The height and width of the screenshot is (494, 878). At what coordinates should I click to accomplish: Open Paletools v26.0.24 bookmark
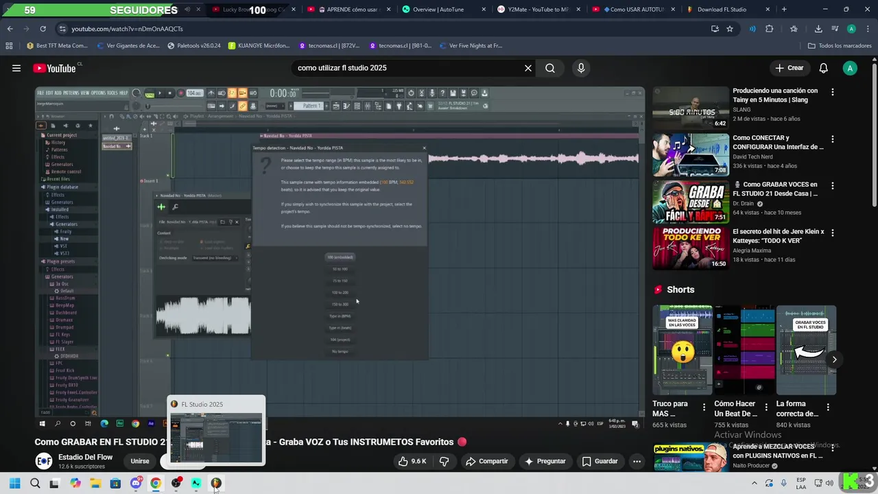(x=193, y=46)
